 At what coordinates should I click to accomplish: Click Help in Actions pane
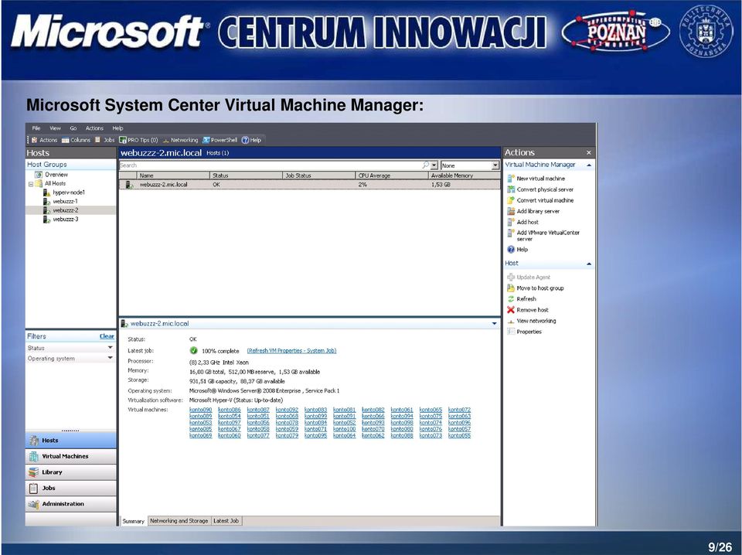[518, 250]
